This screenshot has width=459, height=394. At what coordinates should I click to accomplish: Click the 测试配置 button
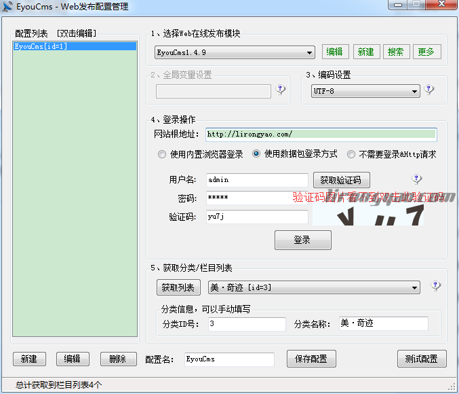pos(422,359)
